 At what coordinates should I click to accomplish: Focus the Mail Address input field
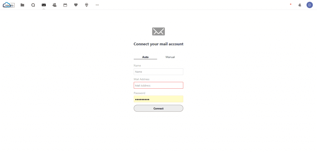click(158, 85)
